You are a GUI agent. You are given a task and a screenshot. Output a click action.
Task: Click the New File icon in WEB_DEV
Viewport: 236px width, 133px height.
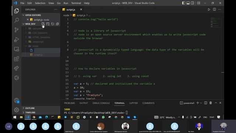point(43,24)
